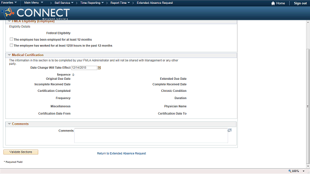Click the Certification Date To label
Image resolution: width=310 pixels, height=174 pixels.
click(x=172, y=114)
